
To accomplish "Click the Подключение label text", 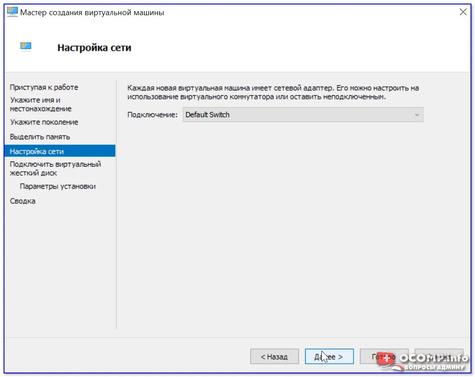I will (x=152, y=115).
